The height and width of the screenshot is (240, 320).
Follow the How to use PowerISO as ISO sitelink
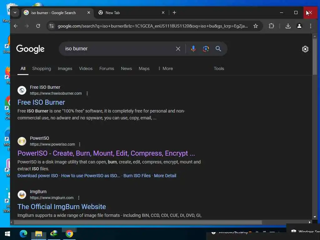(x=91, y=176)
